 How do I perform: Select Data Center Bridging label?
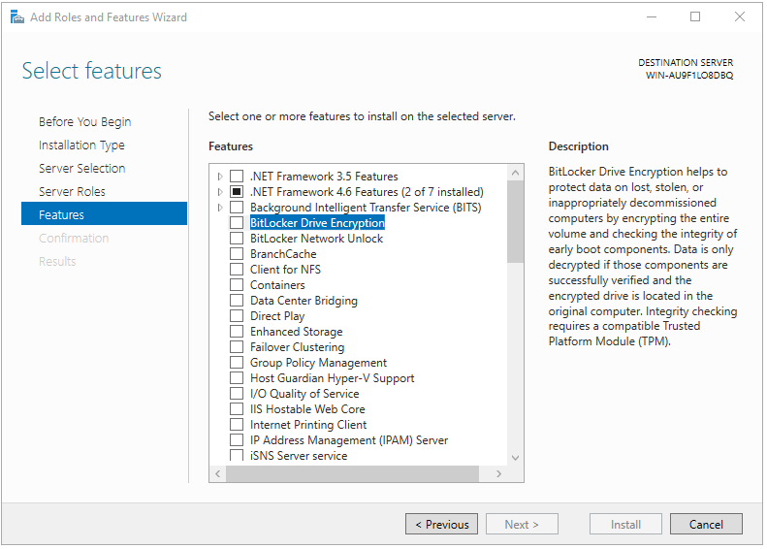304,301
